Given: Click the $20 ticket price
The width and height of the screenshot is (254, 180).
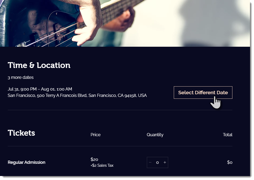Looking at the screenshot, I should pyautogui.click(x=94, y=159).
